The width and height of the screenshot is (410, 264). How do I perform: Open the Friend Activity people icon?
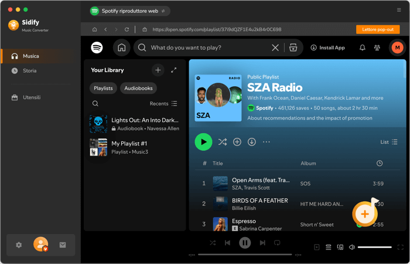click(x=377, y=48)
